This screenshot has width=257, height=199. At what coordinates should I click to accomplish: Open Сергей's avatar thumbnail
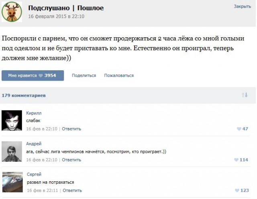tap(13, 181)
